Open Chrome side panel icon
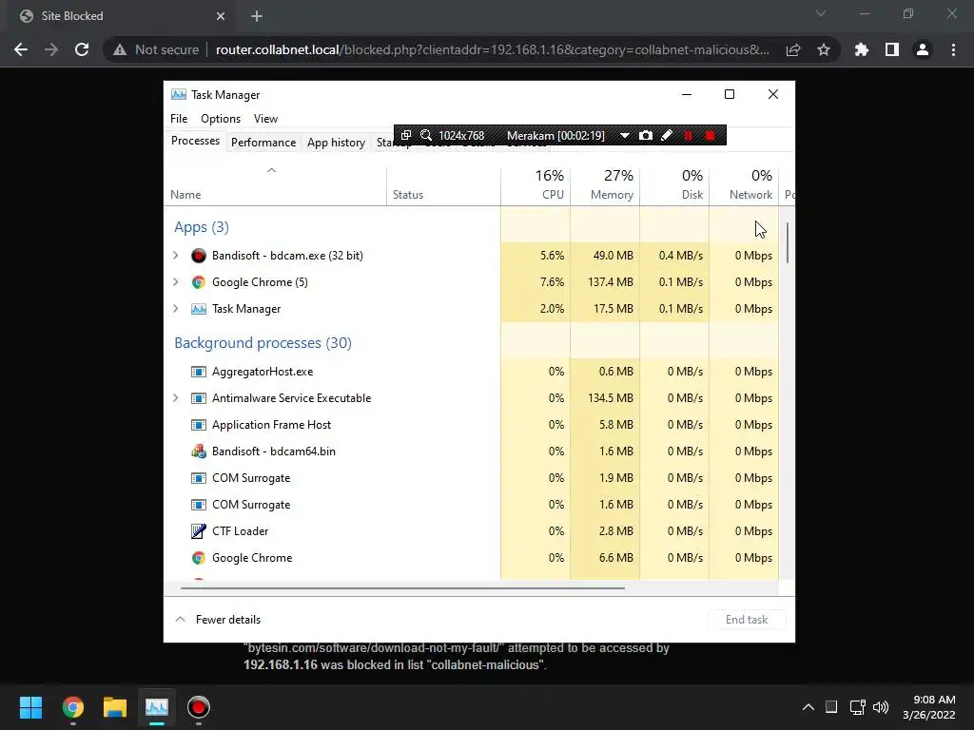Viewport: 974px width, 730px height. pyautogui.click(x=892, y=49)
